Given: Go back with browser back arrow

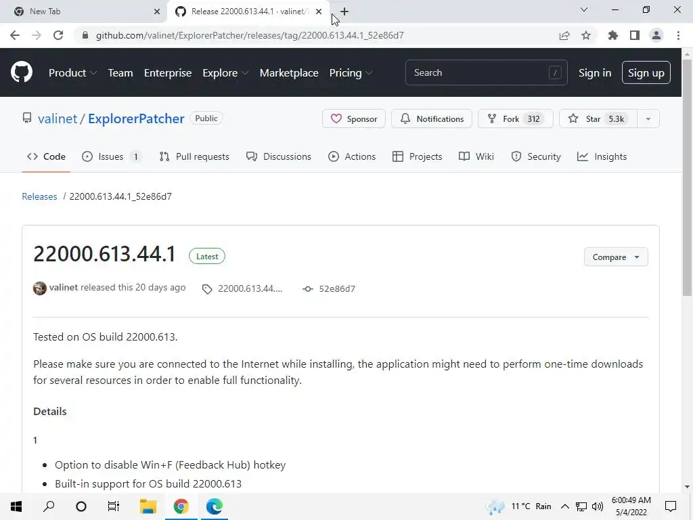Looking at the screenshot, I should (x=15, y=35).
